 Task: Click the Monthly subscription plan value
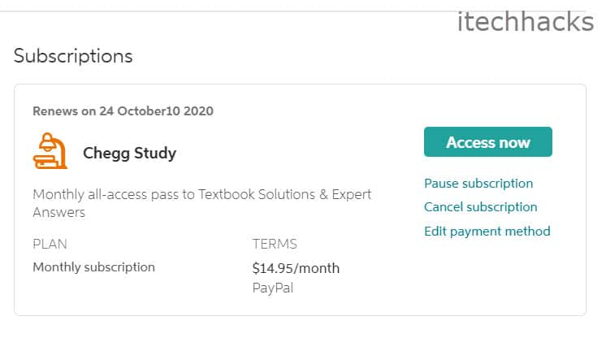tap(93, 266)
